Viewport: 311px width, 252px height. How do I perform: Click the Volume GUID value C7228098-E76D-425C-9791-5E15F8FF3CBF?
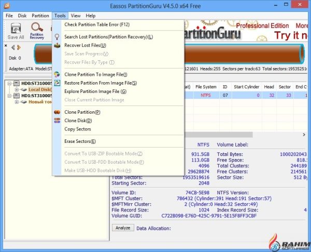tap(209, 216)
